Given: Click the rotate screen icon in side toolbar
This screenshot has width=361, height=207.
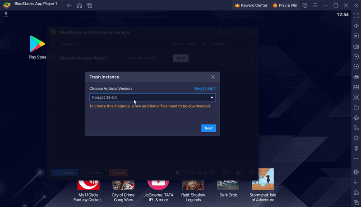Looking at the screenshot, I should click(x=356, y=128).
